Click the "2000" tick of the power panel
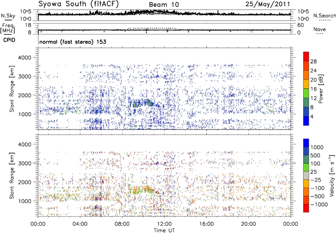The height and width of the screenshot is (233, 336). 25,95
